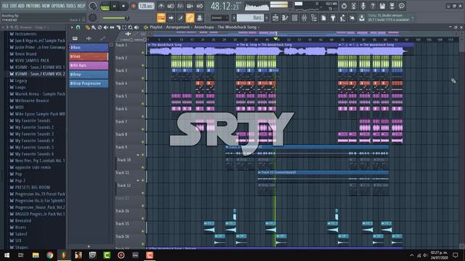
Task: Open the tempo tapper icon
Action: tap(342, 18)
